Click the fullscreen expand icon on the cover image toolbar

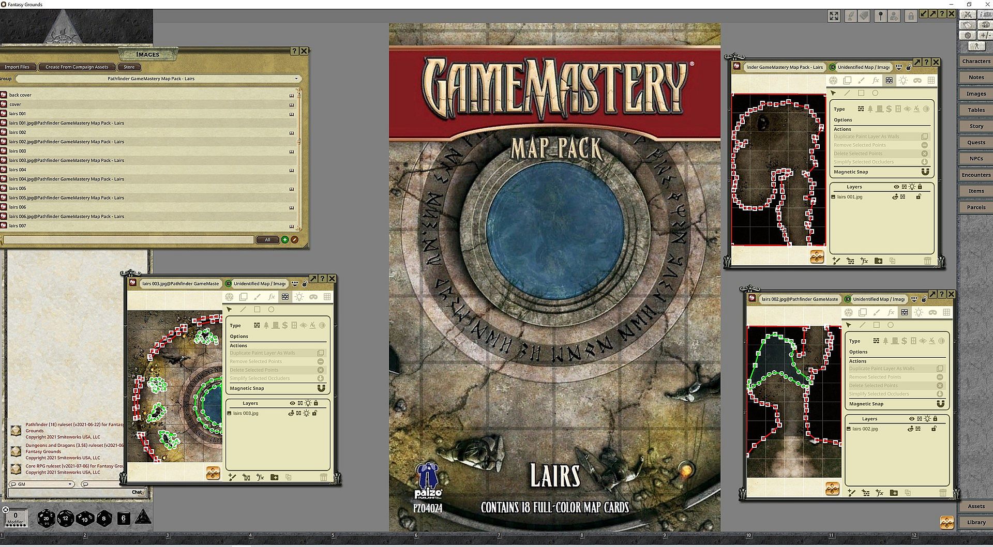pos(834,16)
